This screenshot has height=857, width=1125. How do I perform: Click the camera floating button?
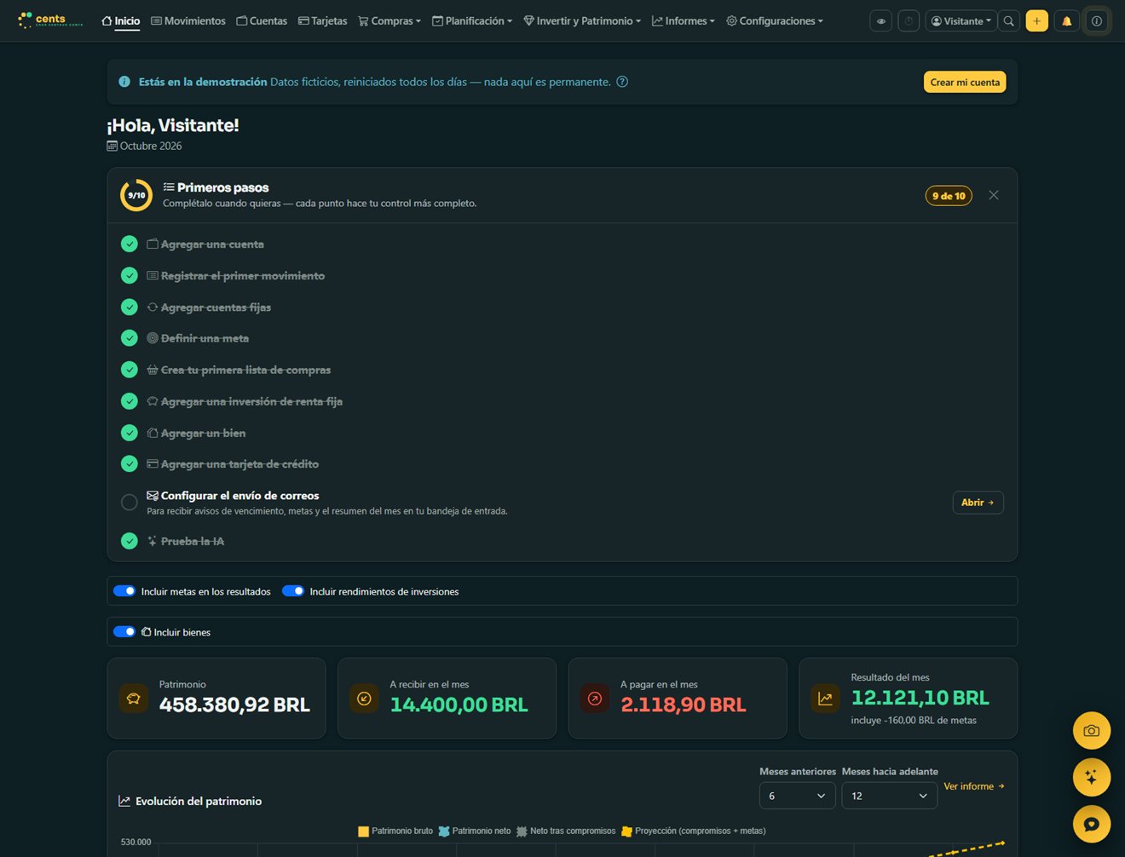click(1091, 731)
